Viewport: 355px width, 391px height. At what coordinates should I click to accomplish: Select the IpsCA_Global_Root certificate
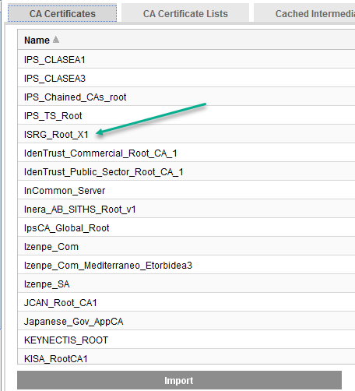click(x=186, y=227)
